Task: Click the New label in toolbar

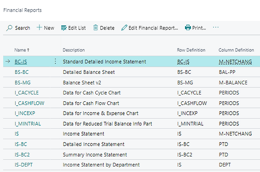Action: tap(49, 28)
